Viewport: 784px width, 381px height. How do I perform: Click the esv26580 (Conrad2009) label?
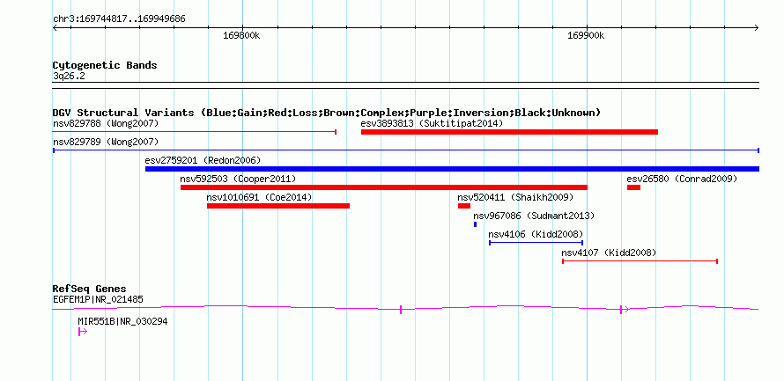682,179
